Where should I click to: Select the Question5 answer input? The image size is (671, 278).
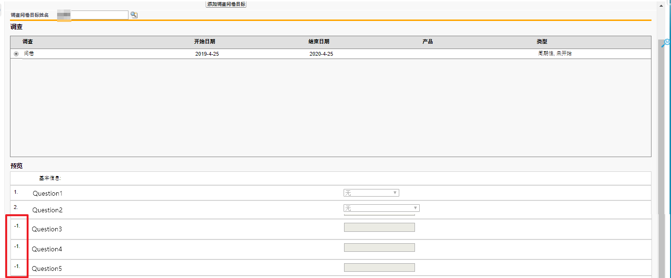click(x=379, y=268)
